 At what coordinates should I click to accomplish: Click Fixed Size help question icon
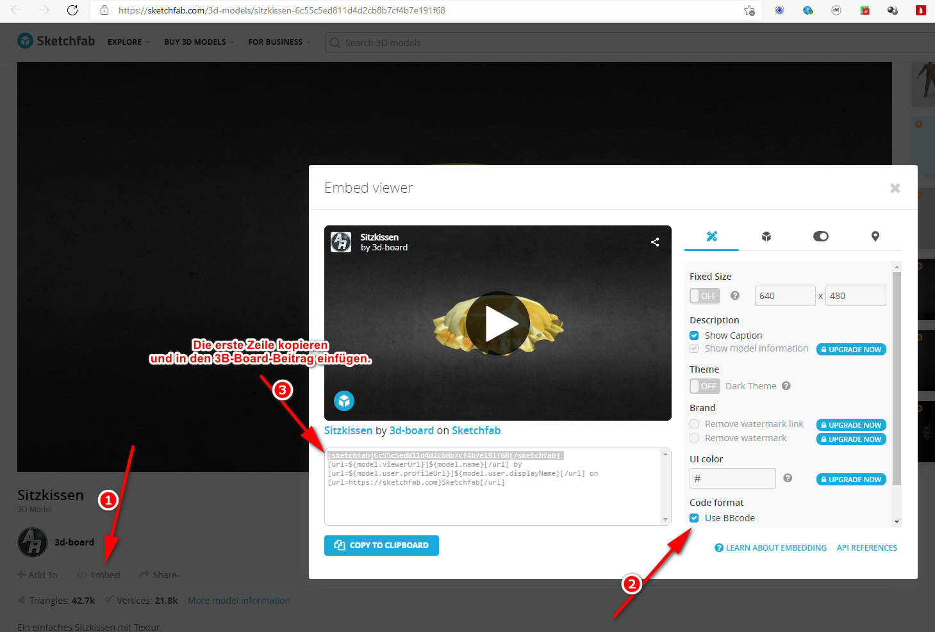click(x=735, y=296)
